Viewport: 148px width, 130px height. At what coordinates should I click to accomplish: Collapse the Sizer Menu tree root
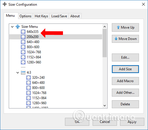coord(12,27)
